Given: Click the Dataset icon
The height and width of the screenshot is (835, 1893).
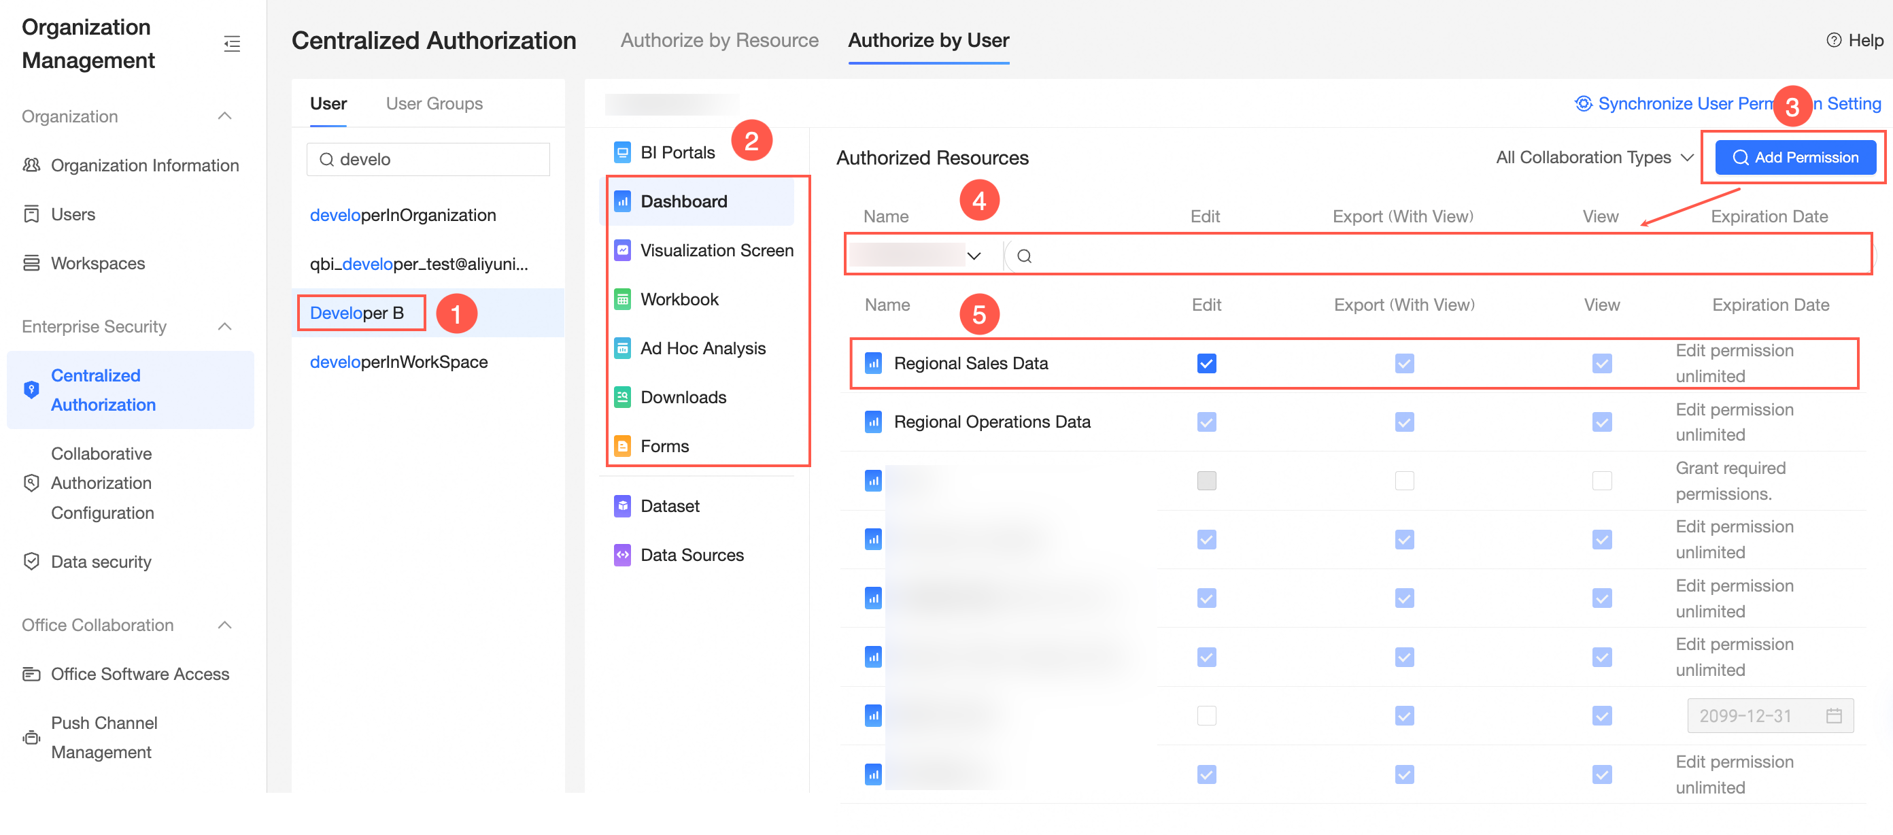Looking at the screenshot, I should [621, 506].
